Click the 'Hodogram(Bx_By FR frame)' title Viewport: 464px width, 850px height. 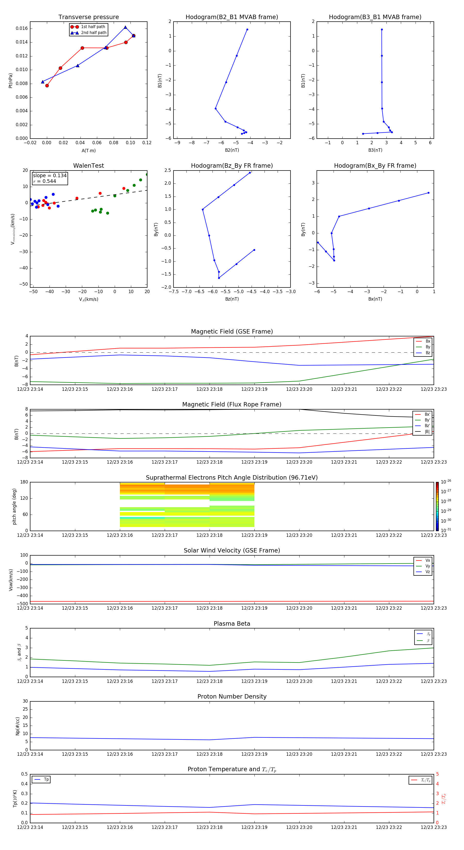point(375,166)
